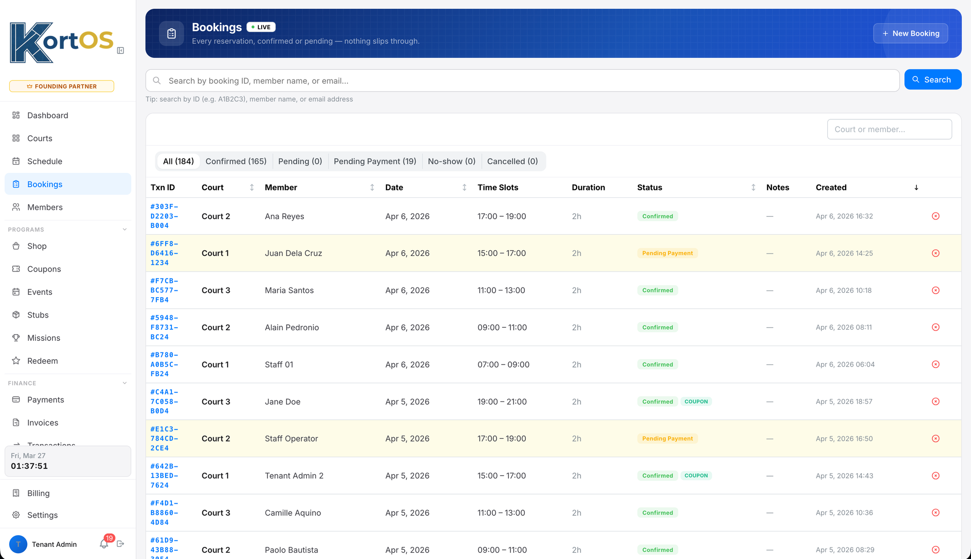Screen dimensions: 971x559
Task: Click the Tenant Admin avatar
Action: pyautogui.click(x=18, y=544)
